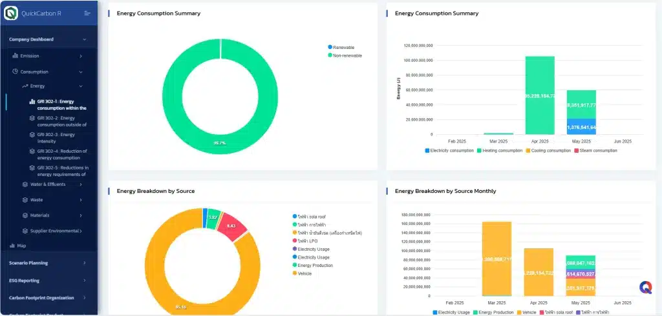Toggle the Non-renewable legend entry
The height and width of the screenshot is (316, 662).
pos(345,55)
